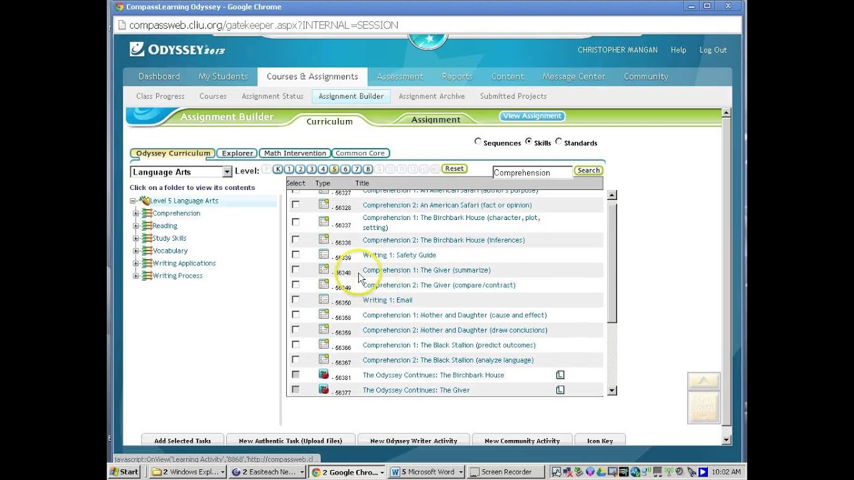Image resolution: width=854 pixels, height=480 pixels.
Task: Open the Dashboard tab
Action: pos(159,77)
